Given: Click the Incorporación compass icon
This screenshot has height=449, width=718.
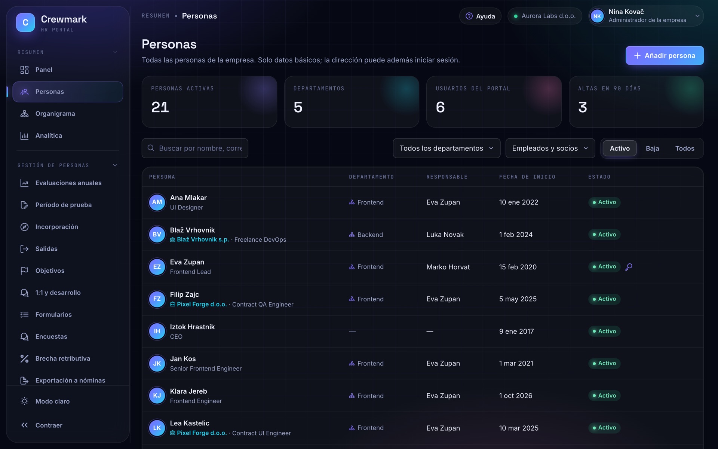Looking at the screenshot, I should 24,227.
